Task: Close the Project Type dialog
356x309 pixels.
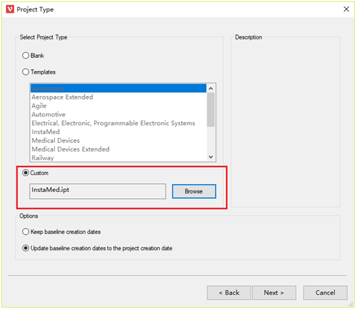Action: pos(346,9)
